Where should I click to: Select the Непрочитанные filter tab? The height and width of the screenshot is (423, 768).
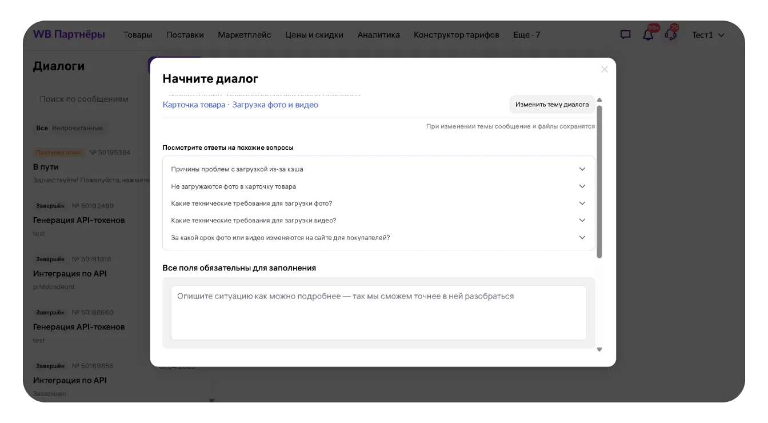tap(78, 128)
